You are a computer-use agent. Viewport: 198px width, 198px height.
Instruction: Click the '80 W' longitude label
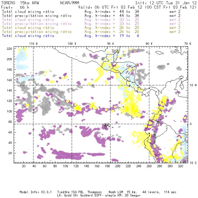(x=149, y=44)
